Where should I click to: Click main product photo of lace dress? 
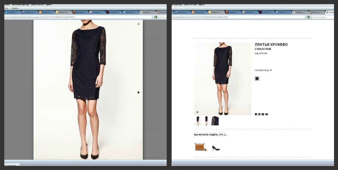[223, 79]
